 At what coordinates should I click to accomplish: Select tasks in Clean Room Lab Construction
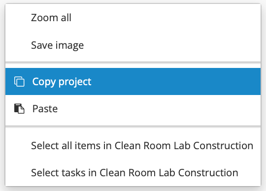point(133,173)
